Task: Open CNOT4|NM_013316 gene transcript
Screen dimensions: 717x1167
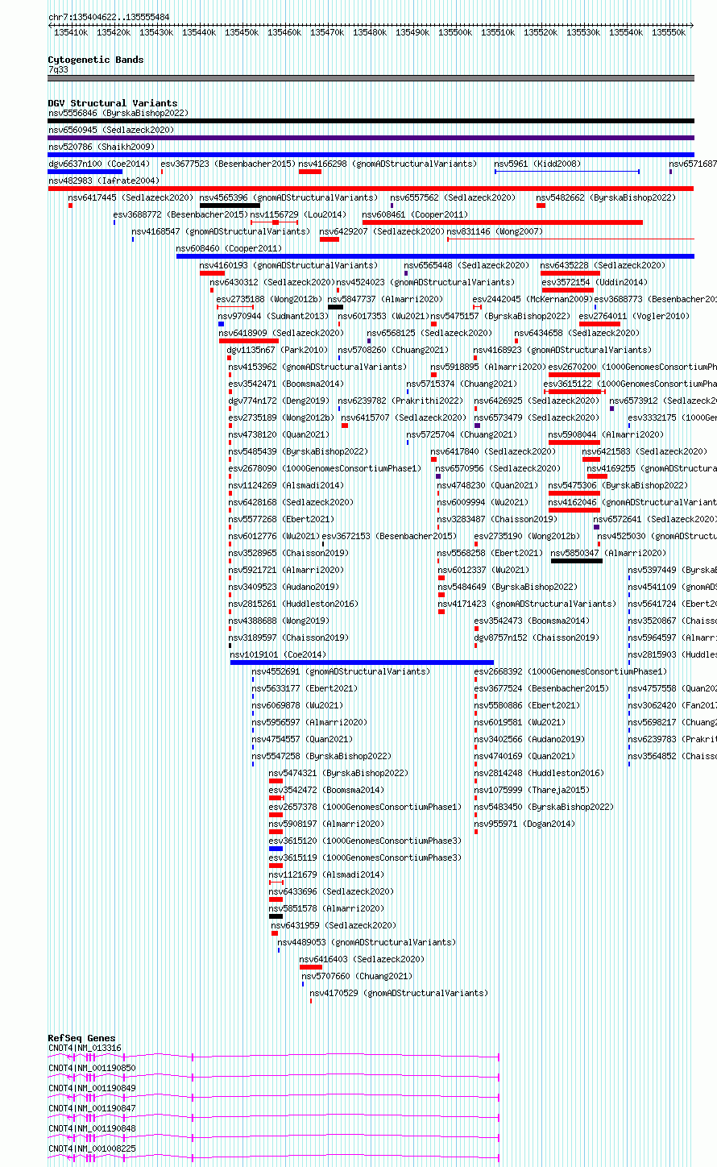Action: (274, 1055)
